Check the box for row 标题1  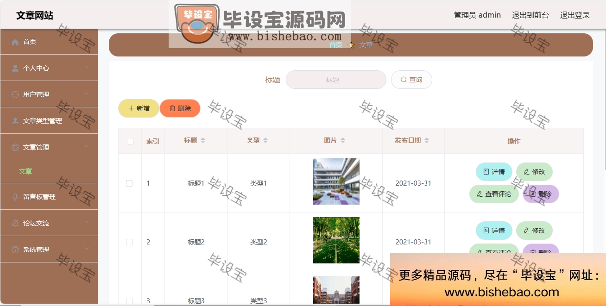[x=129, y=183]
